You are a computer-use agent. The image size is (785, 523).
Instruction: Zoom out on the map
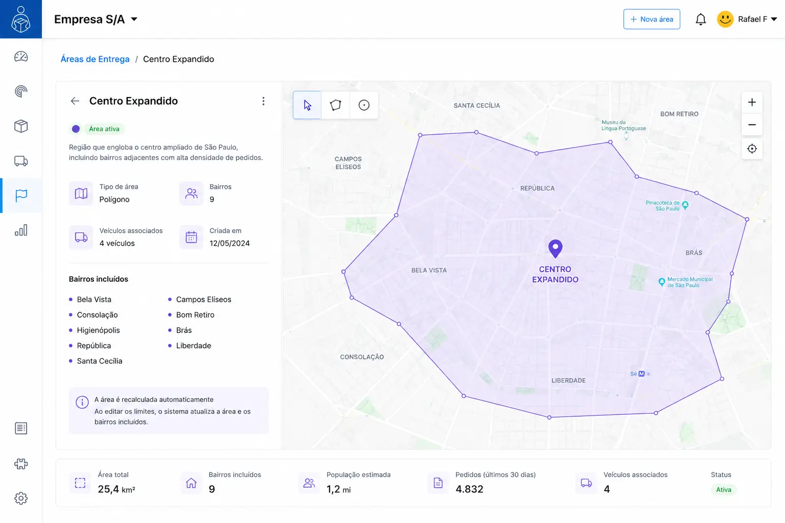(752, 125)
